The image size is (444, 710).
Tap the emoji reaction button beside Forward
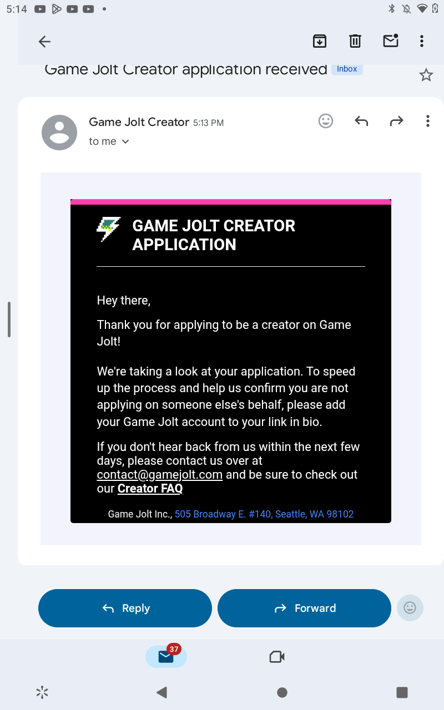410,608
